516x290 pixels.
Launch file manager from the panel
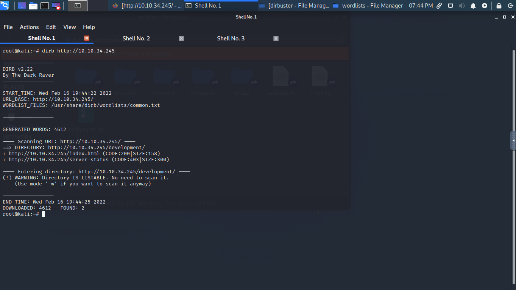pyautogui.click(x=33, y=6)
